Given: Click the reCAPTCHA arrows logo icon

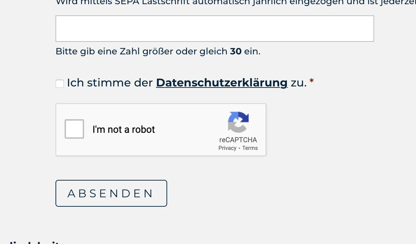Looking at the screenshot, I should point(238,122).
